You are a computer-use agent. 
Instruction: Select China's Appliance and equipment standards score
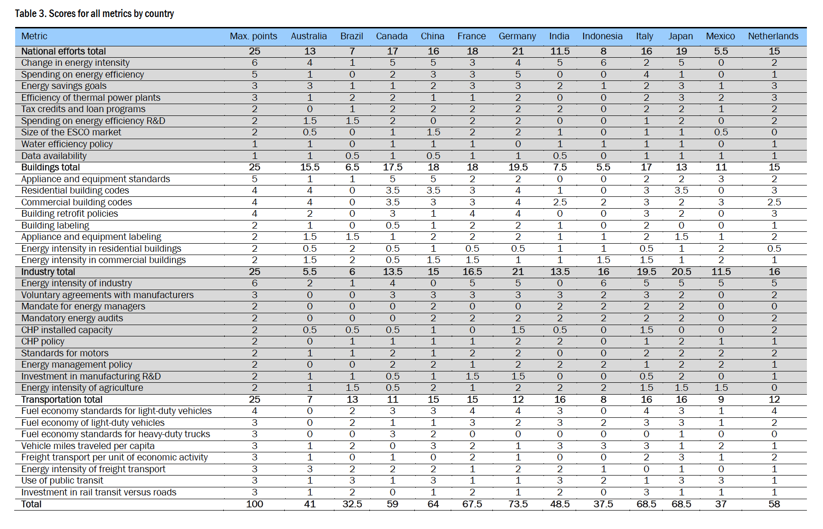[x=432, y=179]
